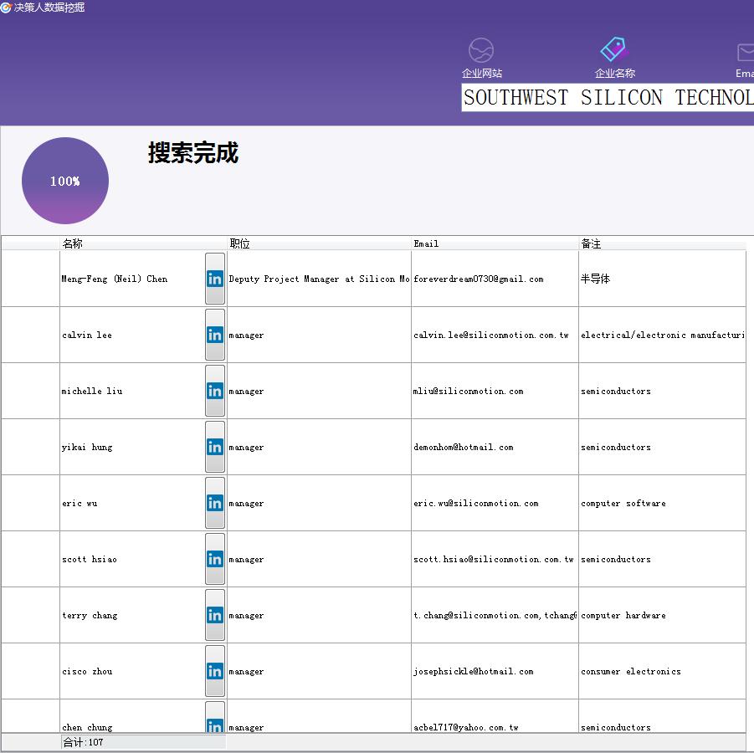The height and width of the screenshot is (753, 754).
Task: Click scott hsiao's LinkedIn icon
Action: coord(214,559)
